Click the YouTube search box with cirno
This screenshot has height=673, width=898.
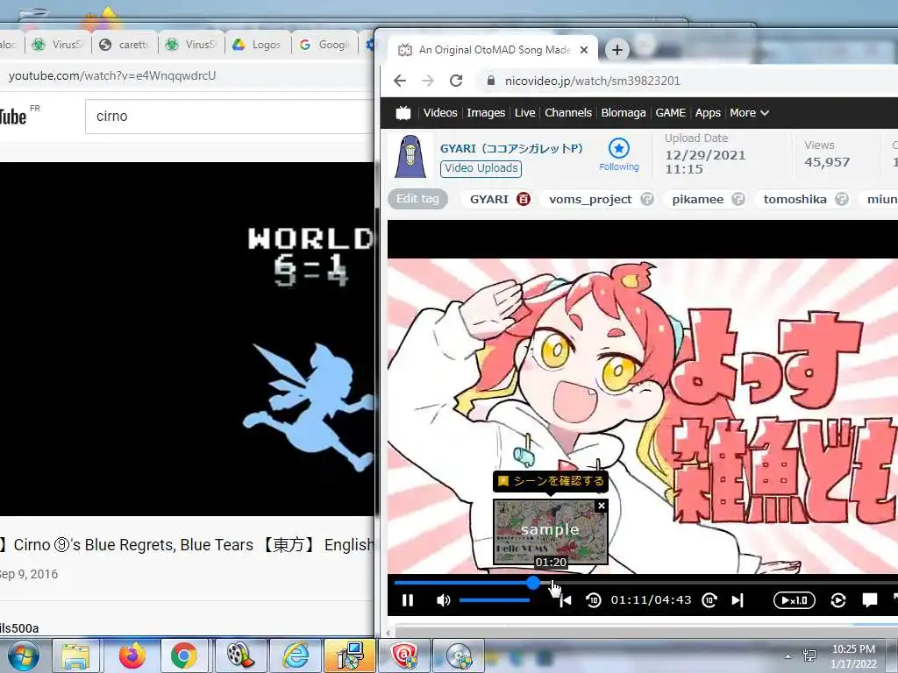point(229,117)
